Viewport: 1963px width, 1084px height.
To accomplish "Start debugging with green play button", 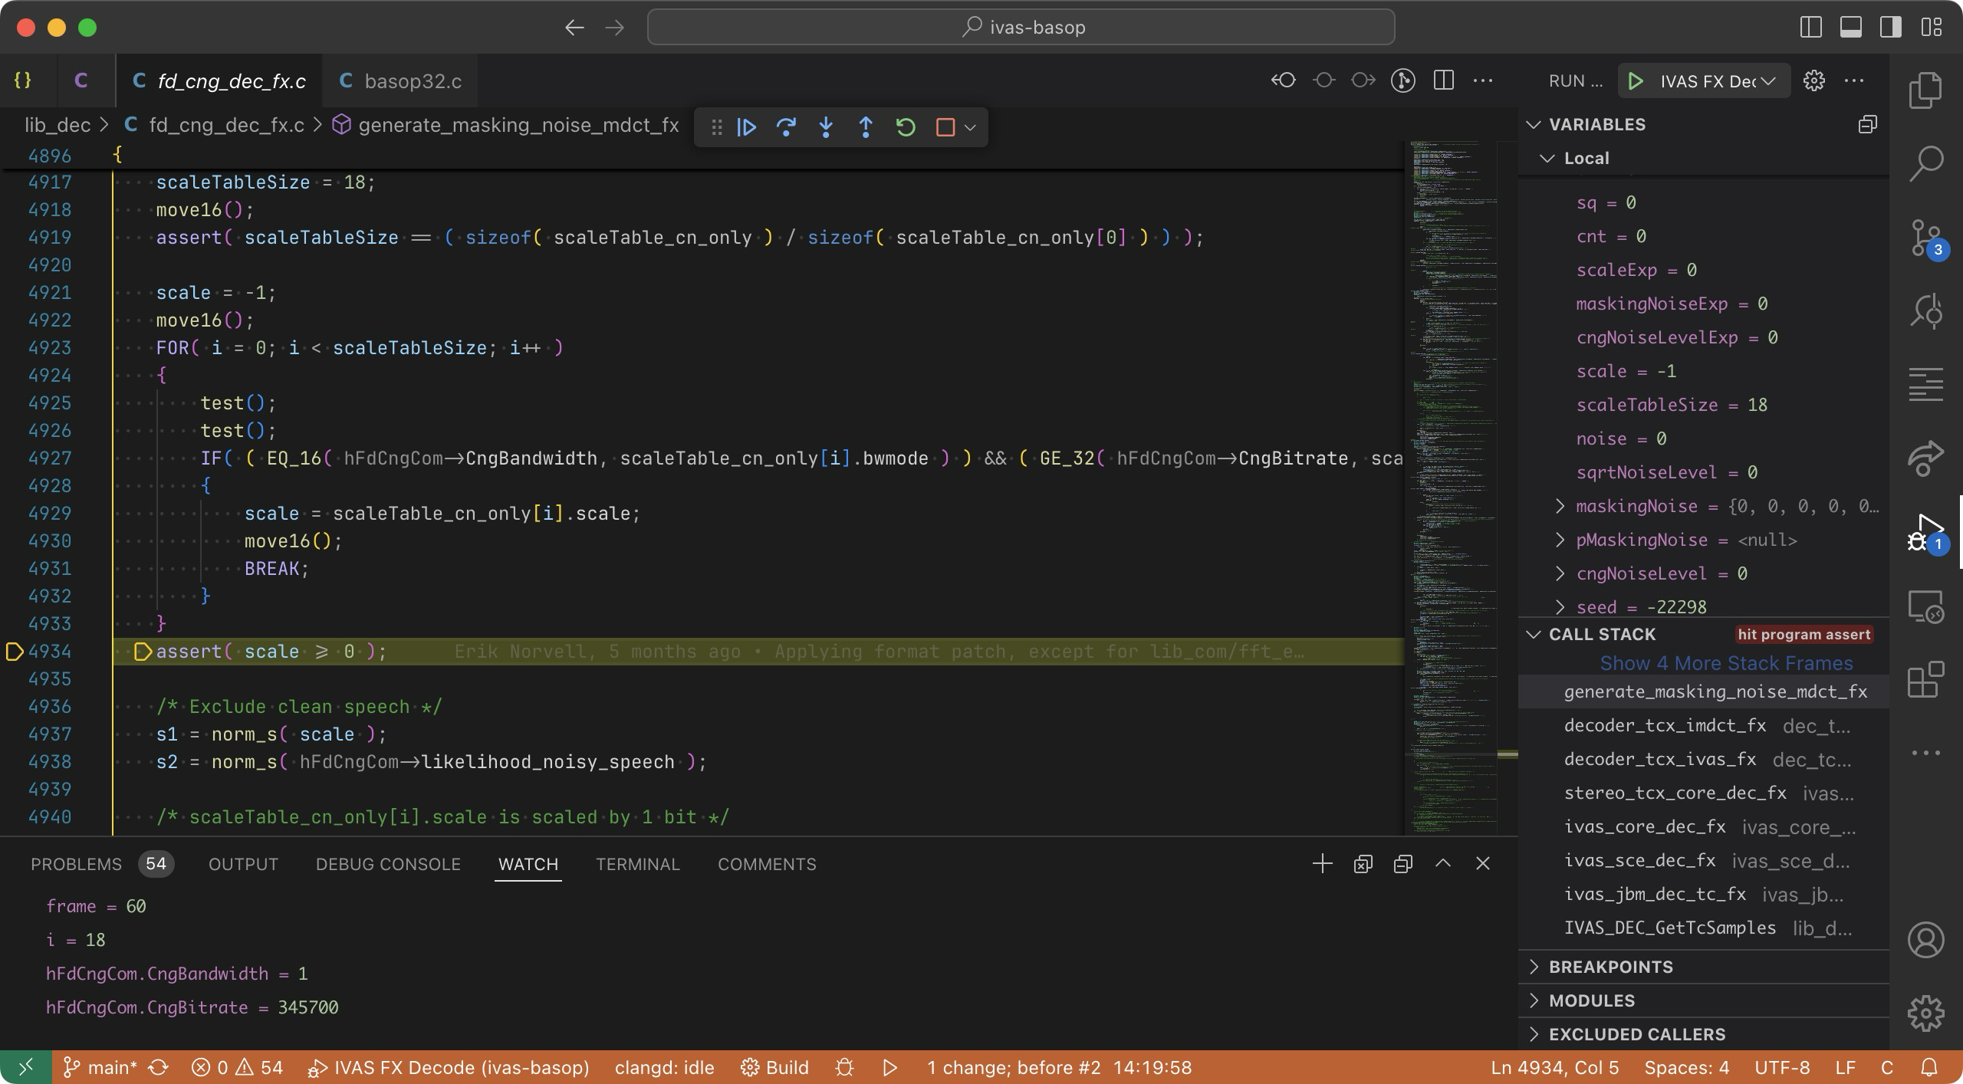I will (x=1635, y=81).
